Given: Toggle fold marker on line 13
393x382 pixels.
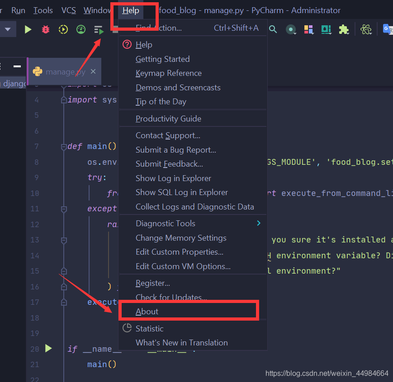Looking at the screenshot, I should point(64,240).
